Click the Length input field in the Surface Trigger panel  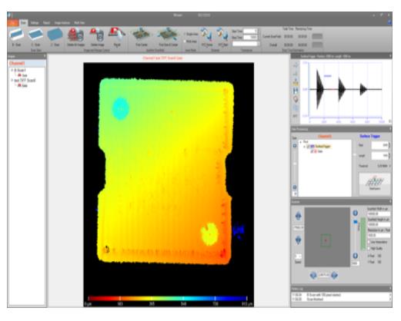pos(380,156)
